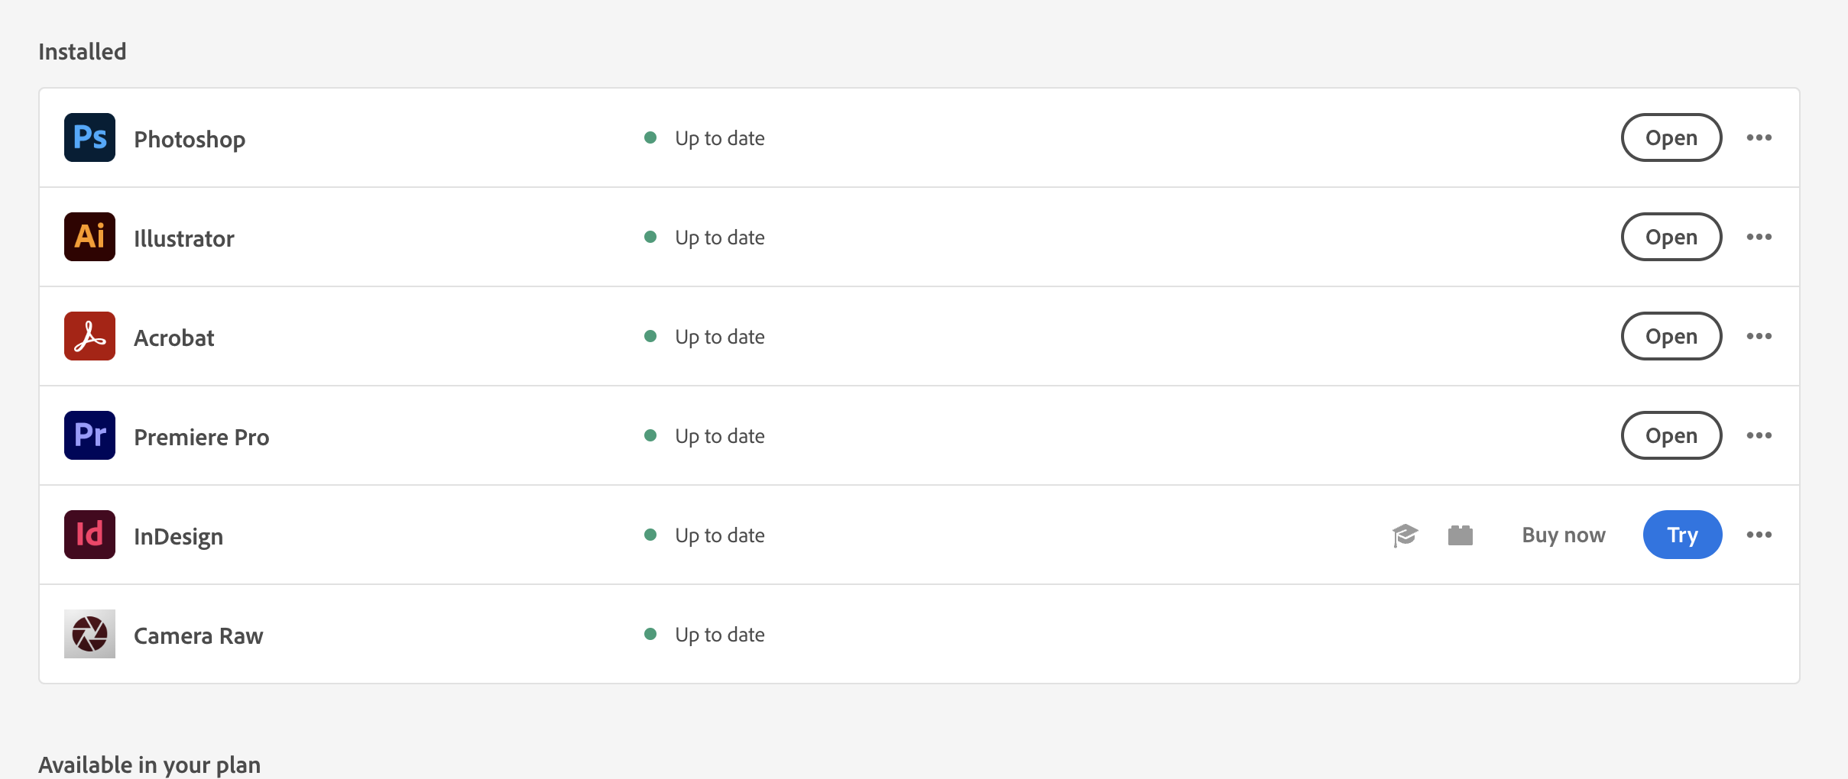Select the Camera Raw row name
The height and width of the screenshot is (779, 1848).
[x=198, y=635]
